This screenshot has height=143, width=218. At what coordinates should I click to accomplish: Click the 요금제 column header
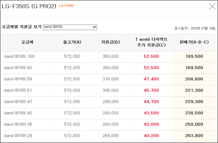coord(27,42)
